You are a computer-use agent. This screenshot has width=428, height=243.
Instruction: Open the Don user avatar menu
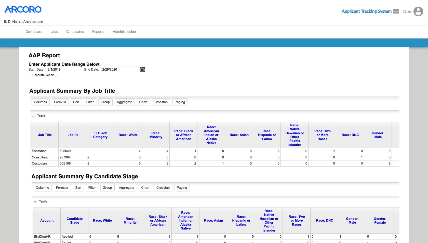point(418,11)
